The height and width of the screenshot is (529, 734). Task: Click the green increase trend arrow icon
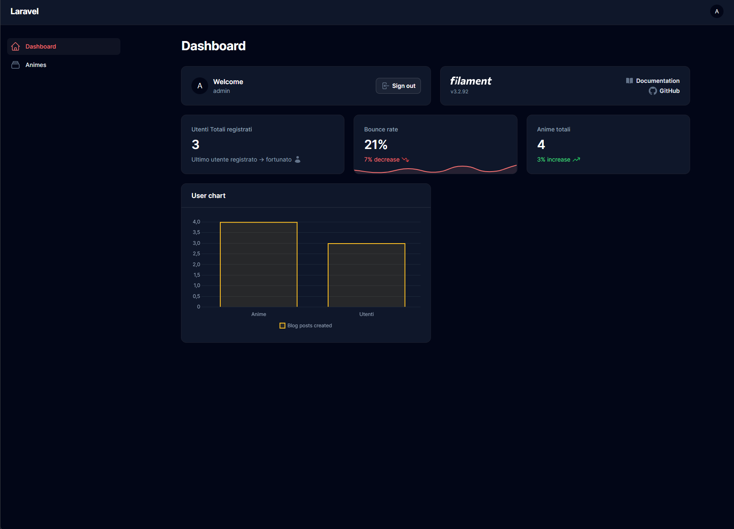point(576,159)
